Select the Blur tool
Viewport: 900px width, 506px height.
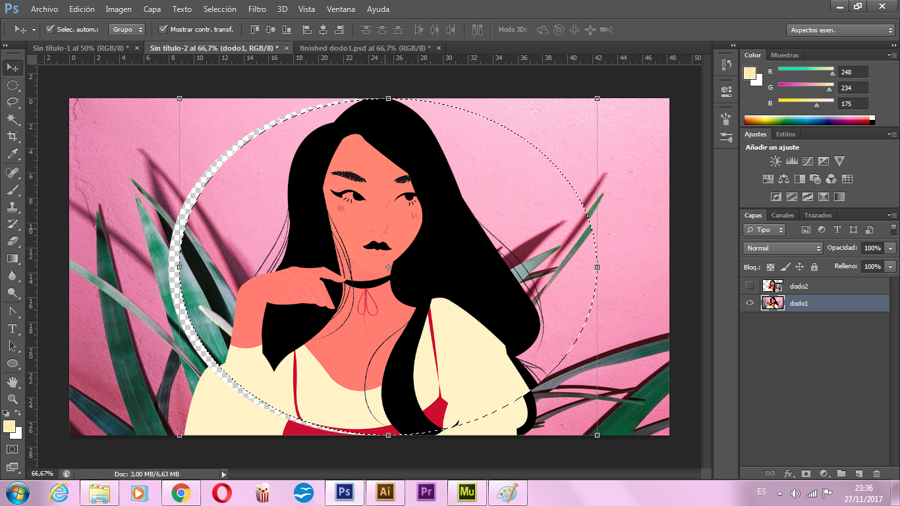point(12,275)
